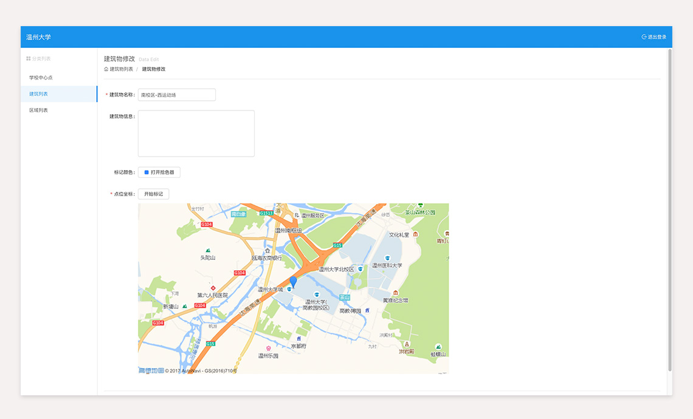The image size is (693, 419).
Task: Go to 区域列表 in the sidebar
Action: pyautogui.click(x=38, y=111)
